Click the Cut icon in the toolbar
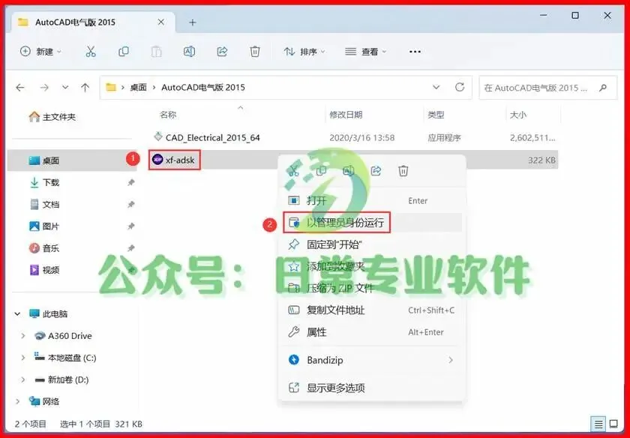630x438 pixels. point(91,52)
